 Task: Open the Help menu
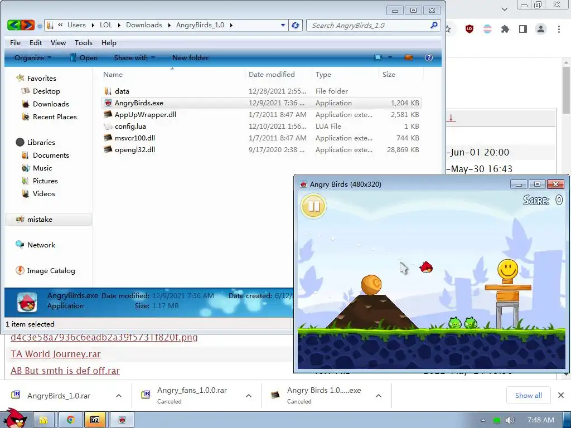[109, 42]
